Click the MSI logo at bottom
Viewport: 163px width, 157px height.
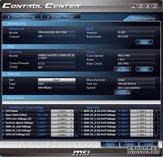tap(81, 153)
